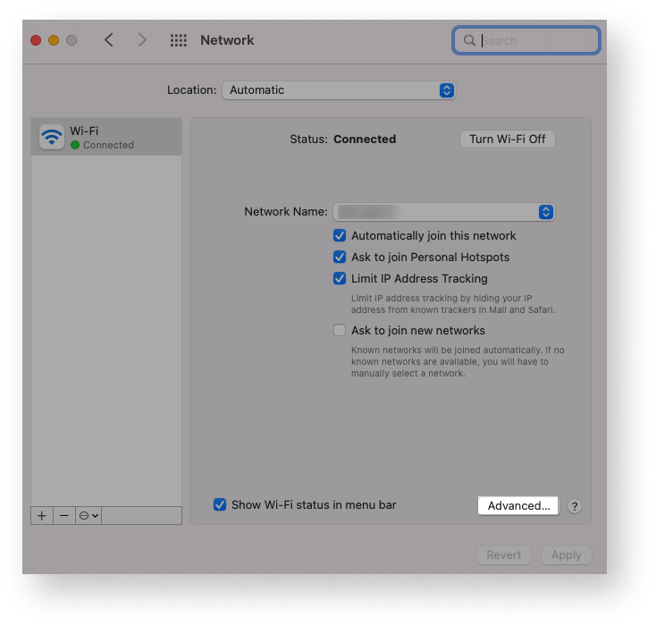The height and width of the screenshot is (626, 656).
Task: Open Advanced network settings
Action: point(518,505)
